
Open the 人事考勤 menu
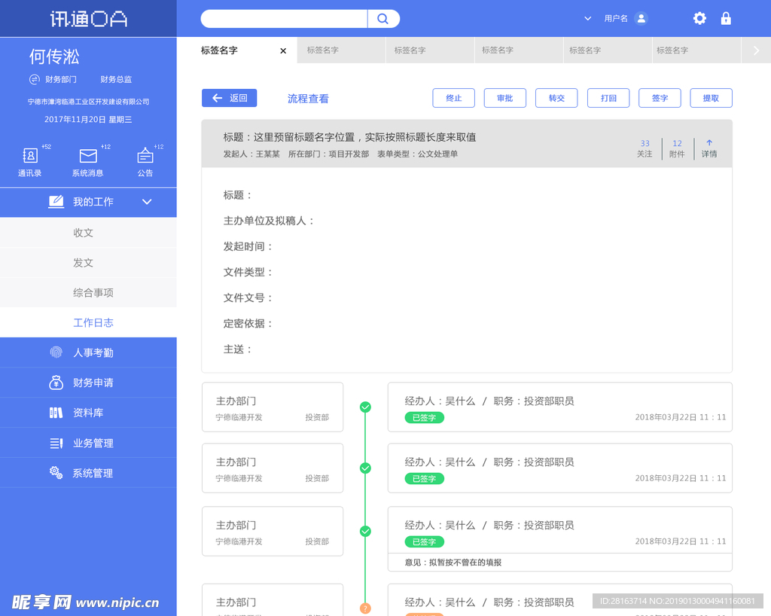pyautogui.click(x=89, y=352)
